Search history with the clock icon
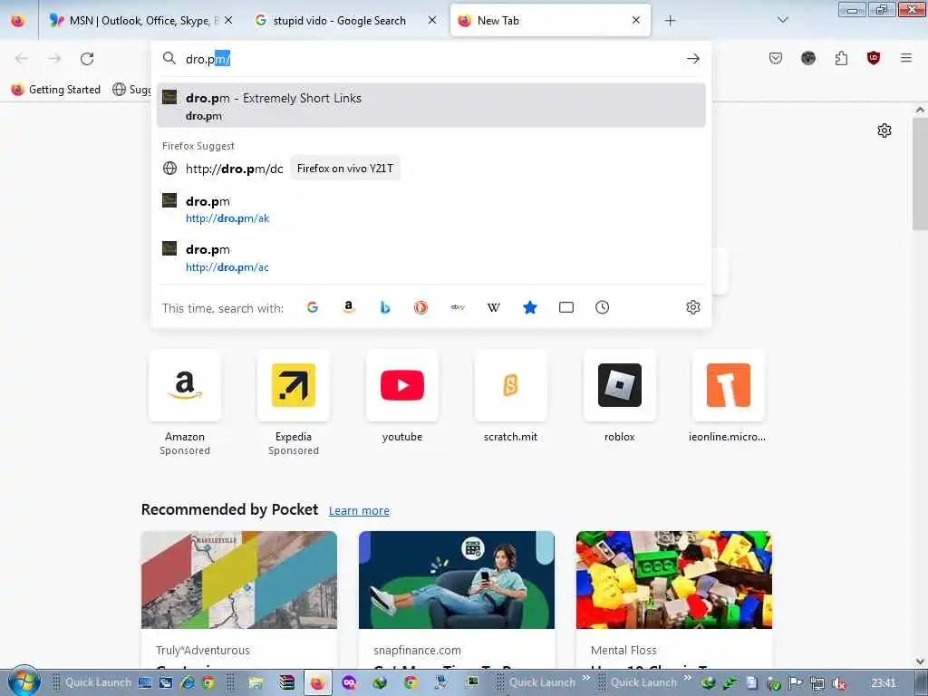928x696 pixels. 602,307
